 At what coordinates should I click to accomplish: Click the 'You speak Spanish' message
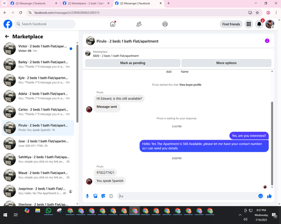110,181
